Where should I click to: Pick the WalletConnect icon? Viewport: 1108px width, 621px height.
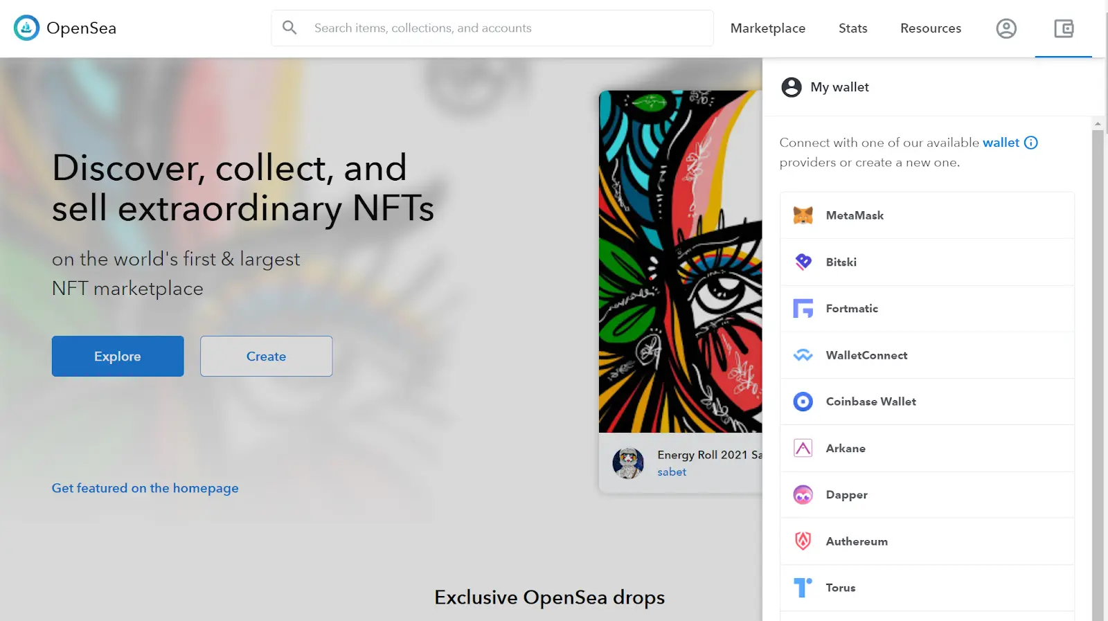pyautogui.click(x=803, y=355)
